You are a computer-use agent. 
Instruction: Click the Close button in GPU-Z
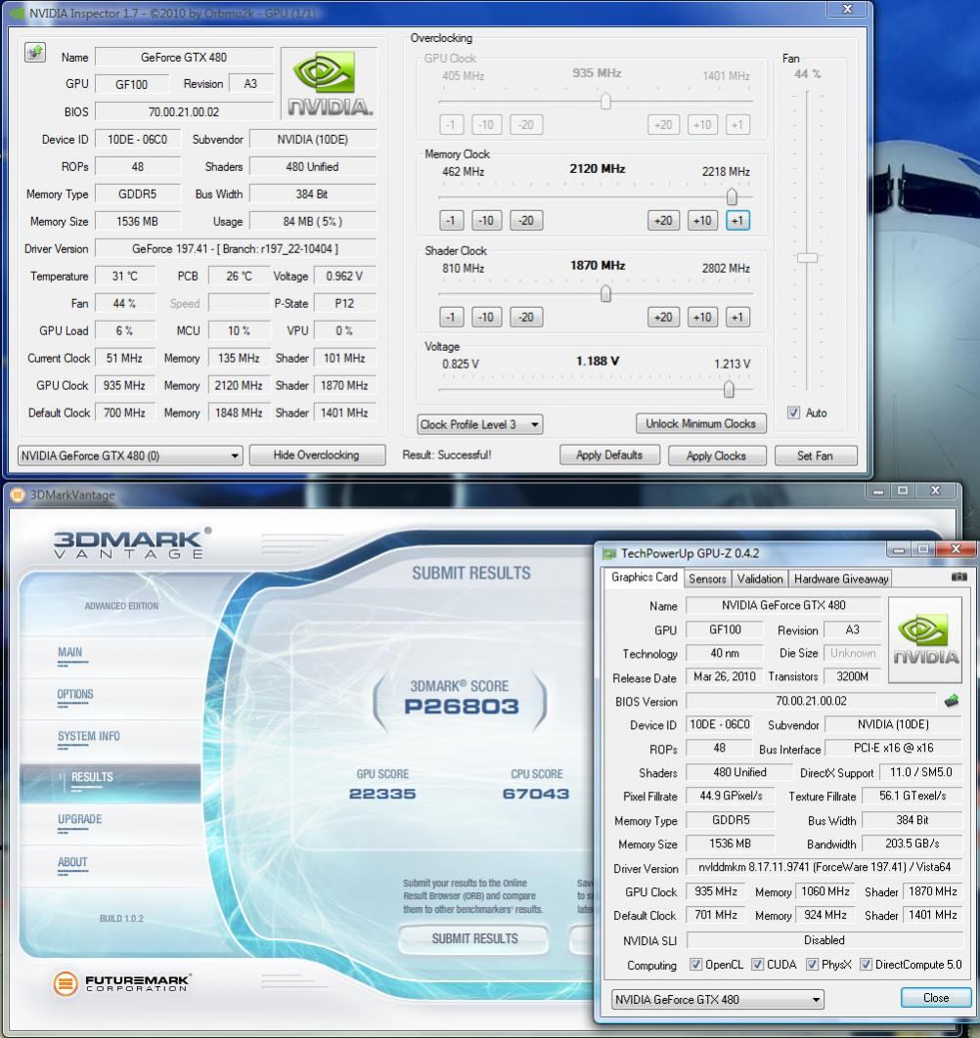point(936,998)
